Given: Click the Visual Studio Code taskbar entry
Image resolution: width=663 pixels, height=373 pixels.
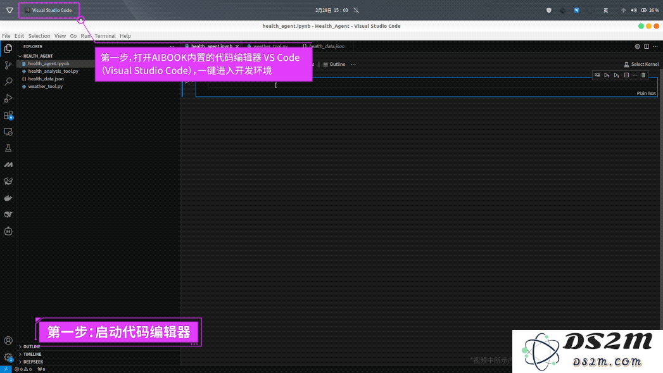Looking at the screenshot, I should [49, 10].
